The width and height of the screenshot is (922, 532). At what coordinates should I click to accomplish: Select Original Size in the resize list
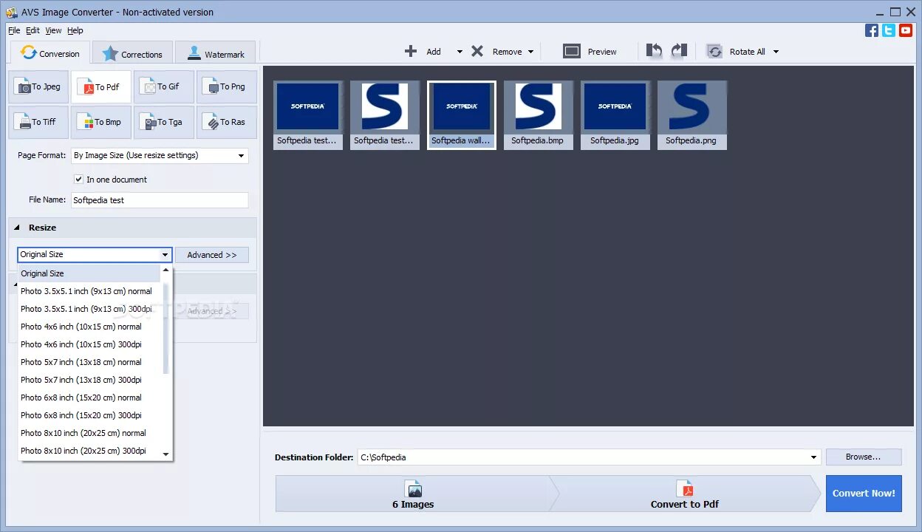[89, 273]
